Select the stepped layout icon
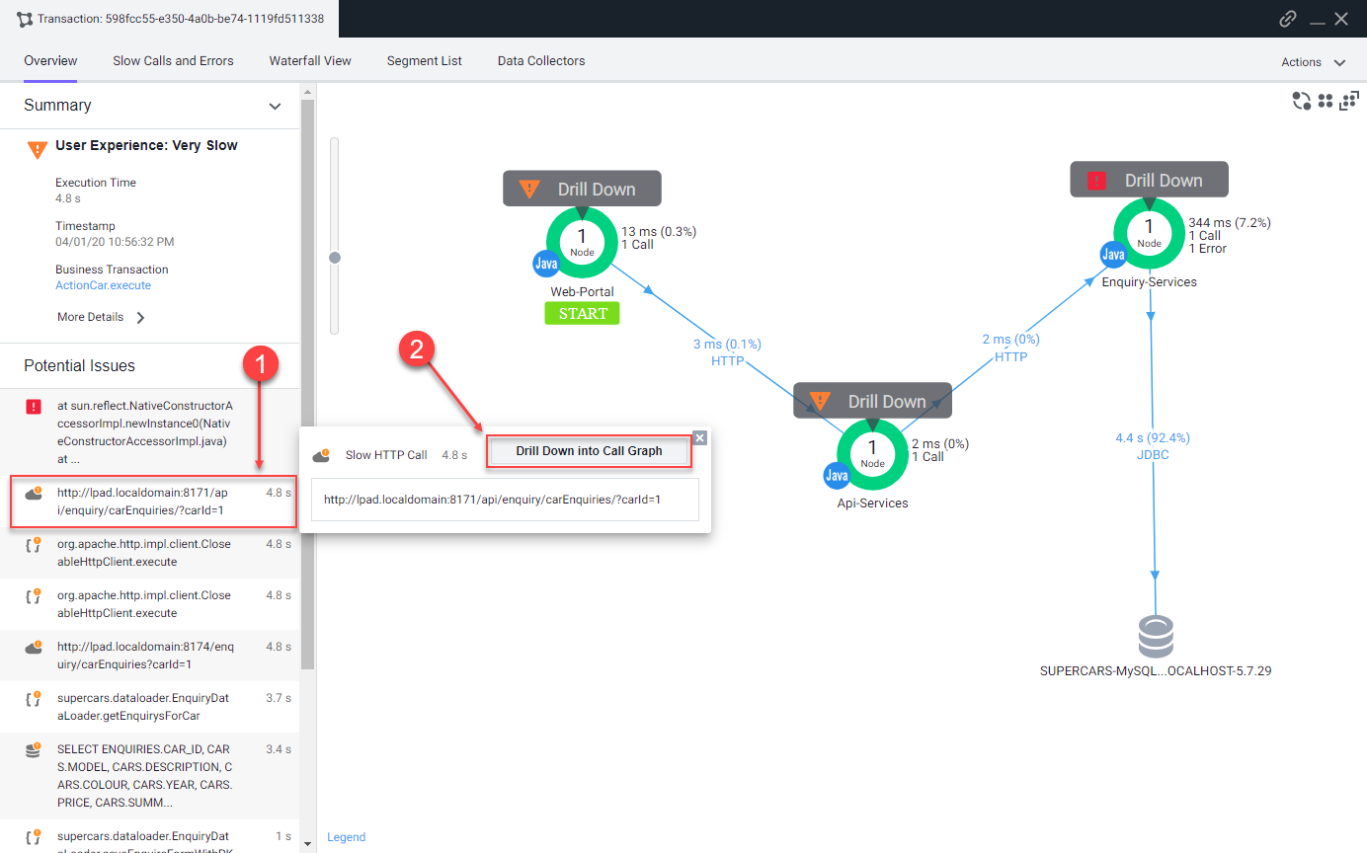The height and width of the screenshot is (853, 1367). [1350, 101]
